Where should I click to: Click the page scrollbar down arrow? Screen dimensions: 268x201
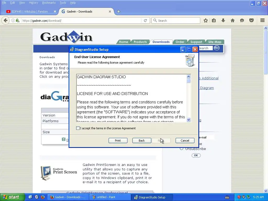266,191
